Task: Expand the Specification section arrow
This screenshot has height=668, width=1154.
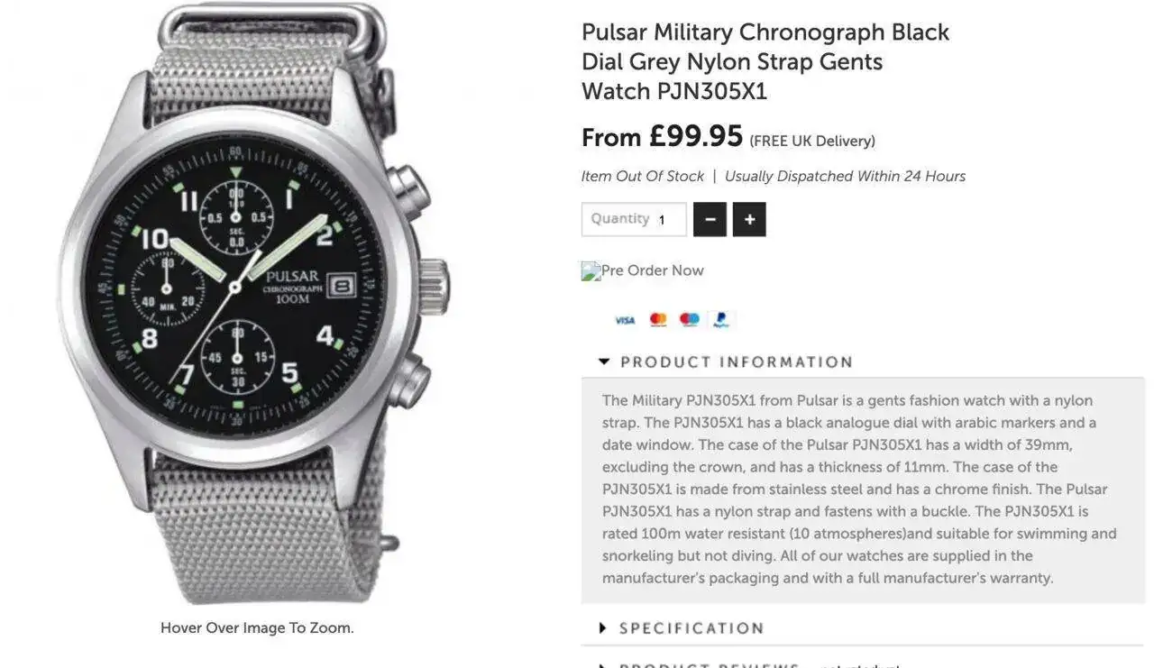Action: pos(604,627)
